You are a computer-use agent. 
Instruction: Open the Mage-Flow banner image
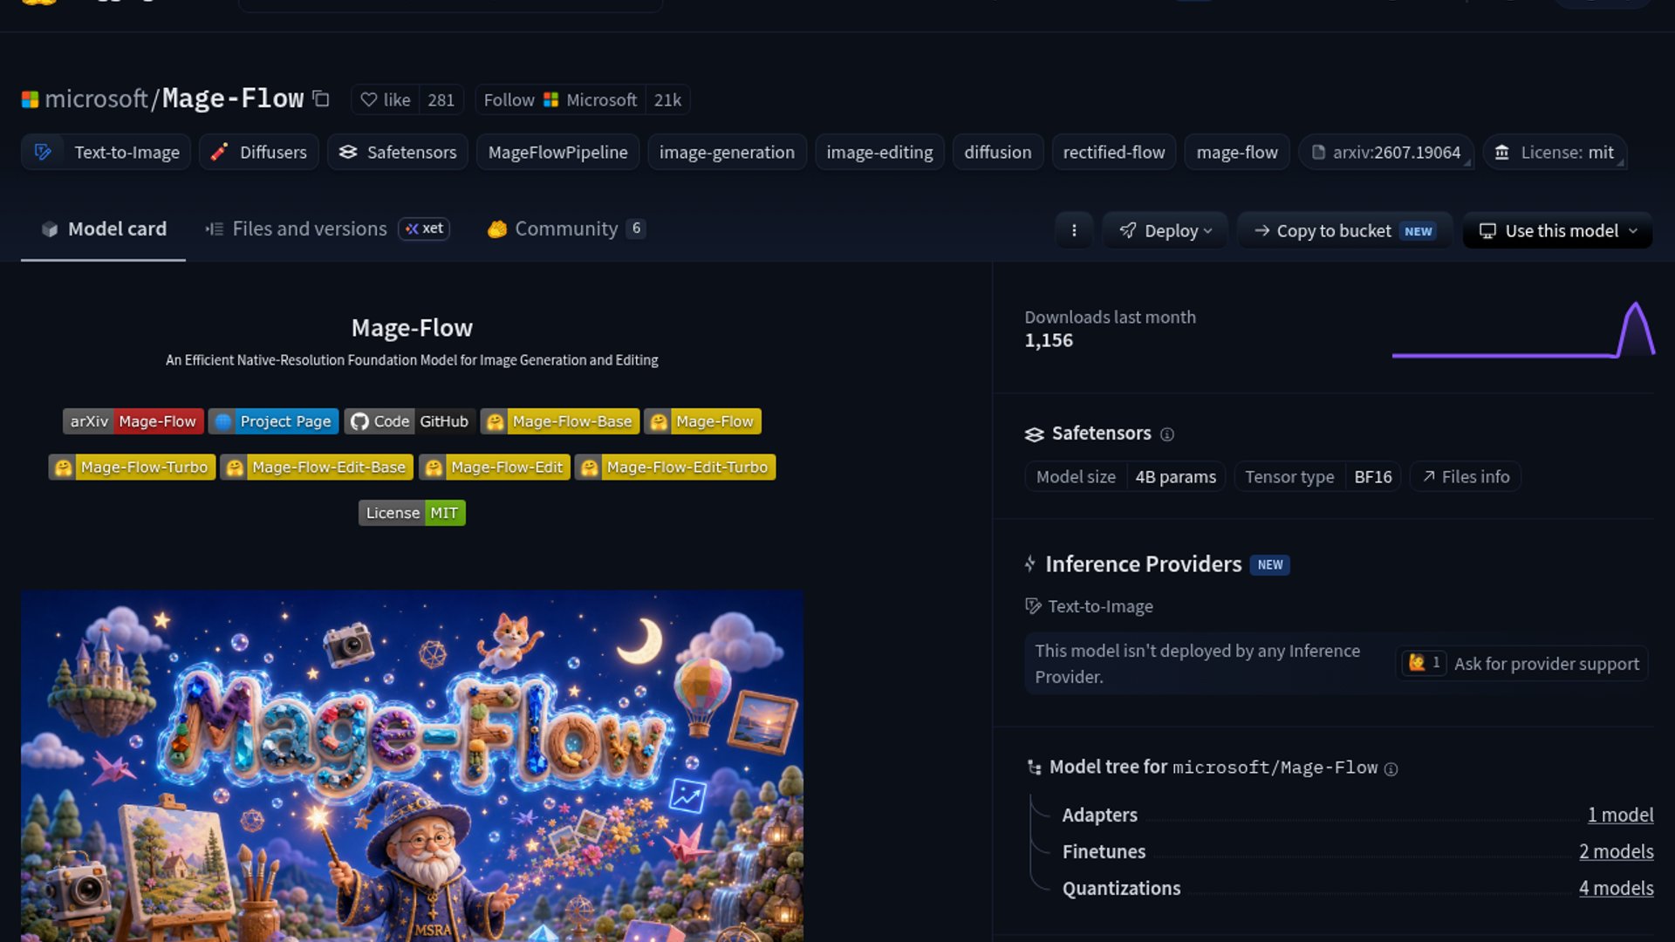click(412, 766)
